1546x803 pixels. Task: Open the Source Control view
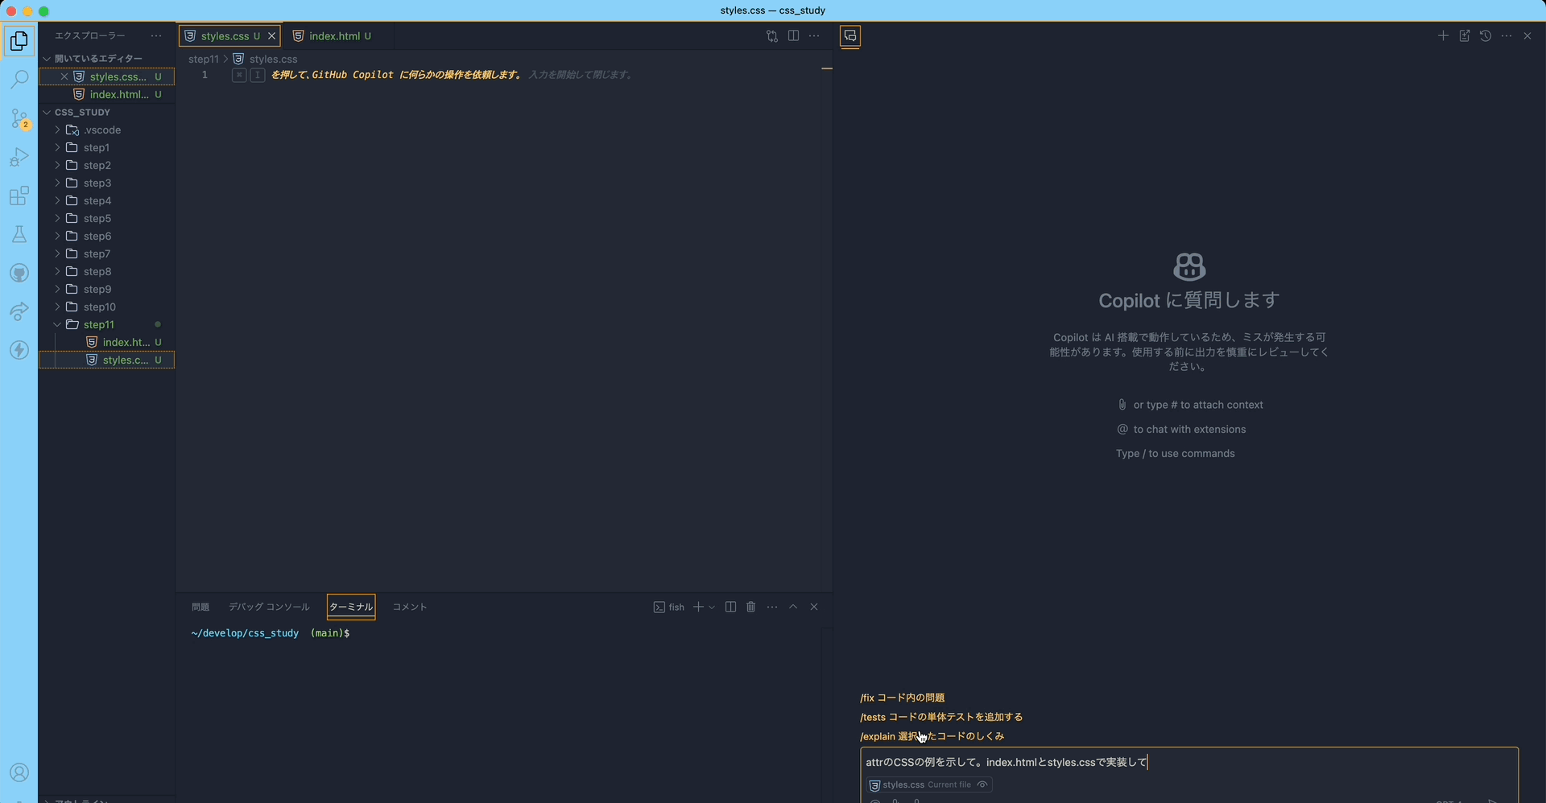[19, 118]
